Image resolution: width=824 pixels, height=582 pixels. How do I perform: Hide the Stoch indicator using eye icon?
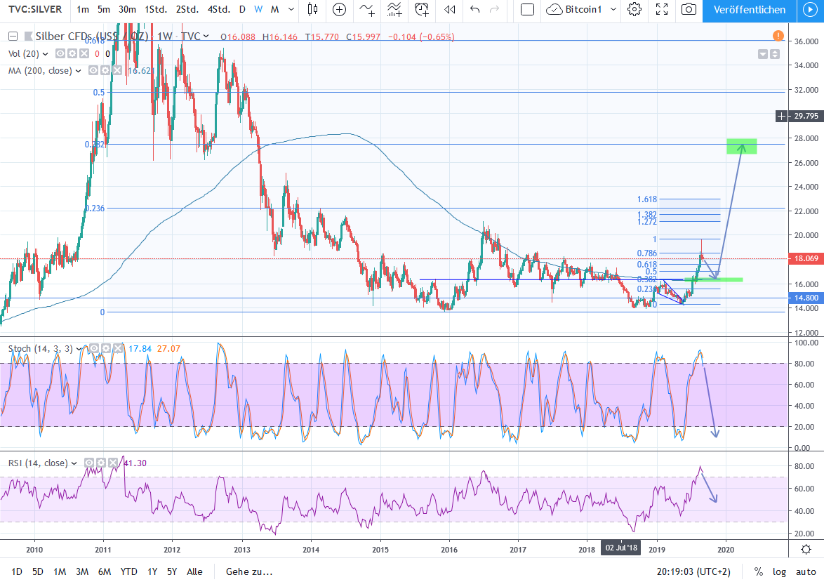pyautogui.click(x=94, y=348)
